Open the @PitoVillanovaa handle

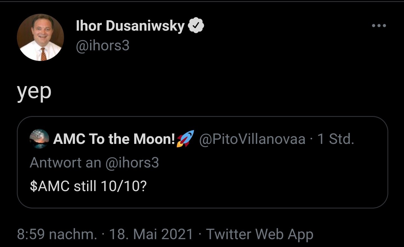[x=252, y=139]
